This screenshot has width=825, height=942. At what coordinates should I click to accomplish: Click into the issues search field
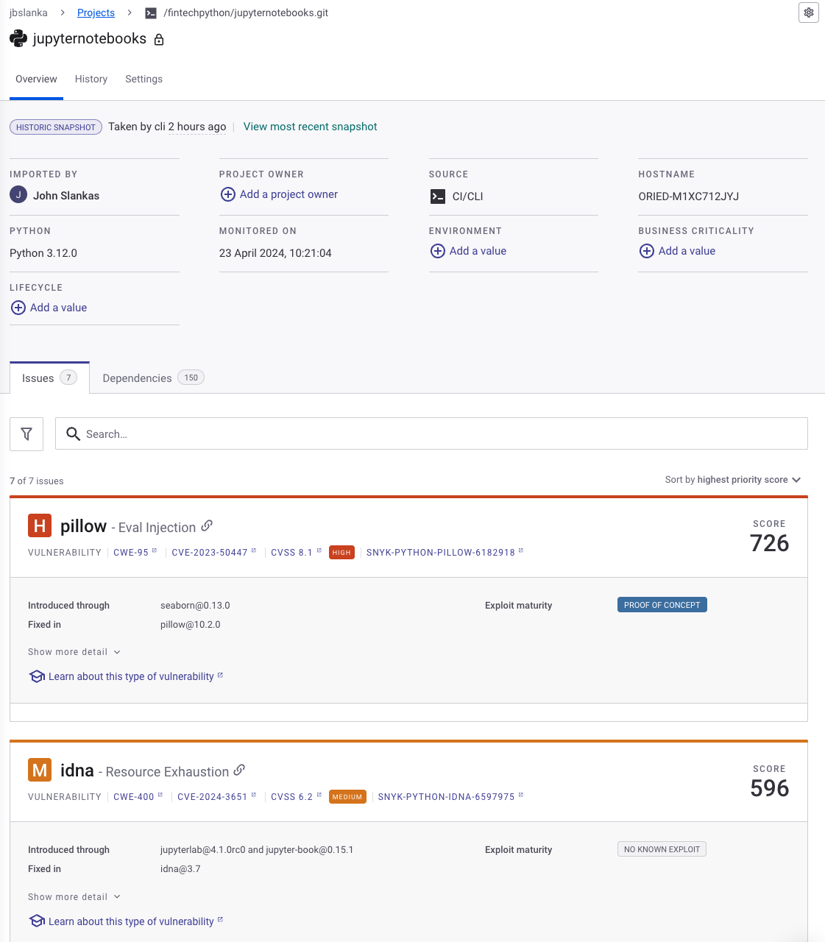[x=294, y=433]
